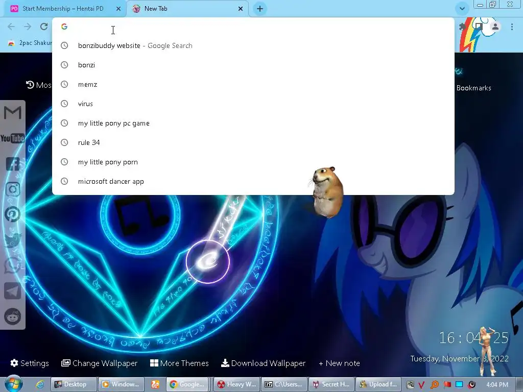Click the red flag tray icon
Screen dimensions: 523x392
click(447, 384)
